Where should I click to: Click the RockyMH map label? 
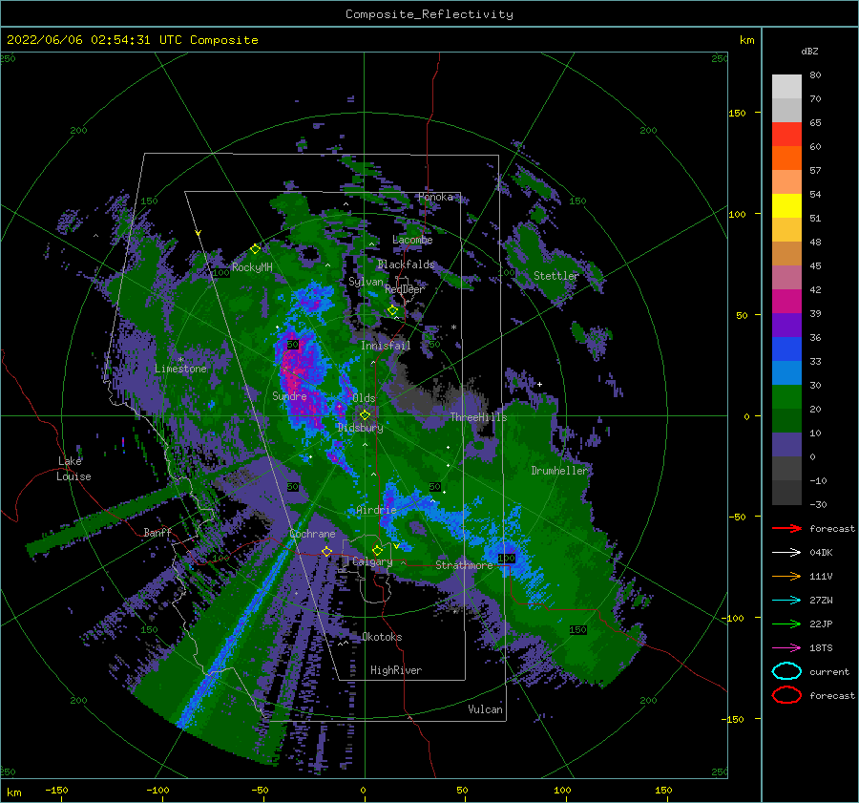click(x=252, y=267)
